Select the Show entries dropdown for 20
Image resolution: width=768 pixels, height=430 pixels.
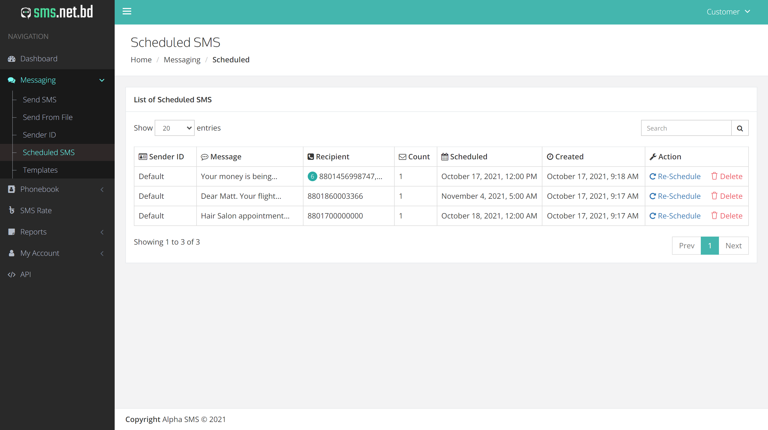pos(174,128)
